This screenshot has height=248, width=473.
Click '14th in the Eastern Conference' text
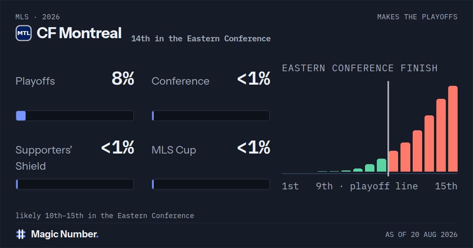201,39
